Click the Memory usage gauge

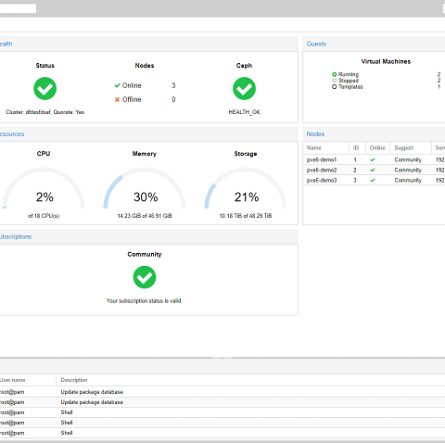point(145,188)
